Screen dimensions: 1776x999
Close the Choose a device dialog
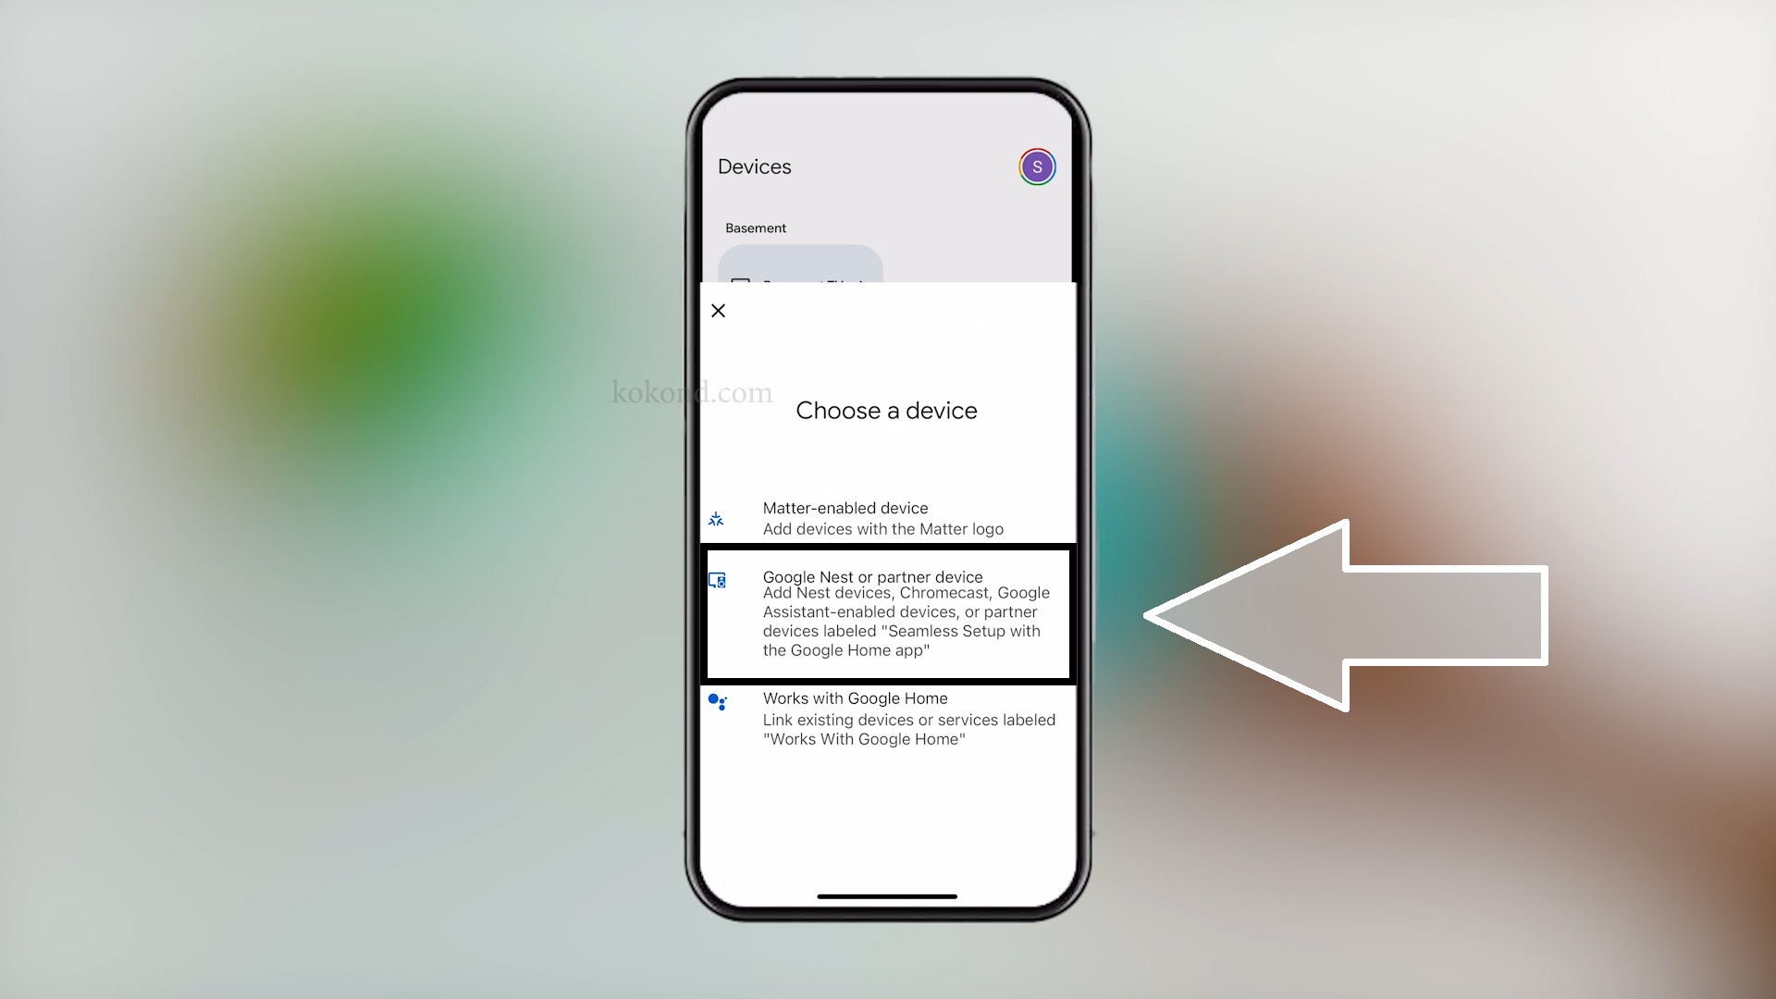click(719, 311)
